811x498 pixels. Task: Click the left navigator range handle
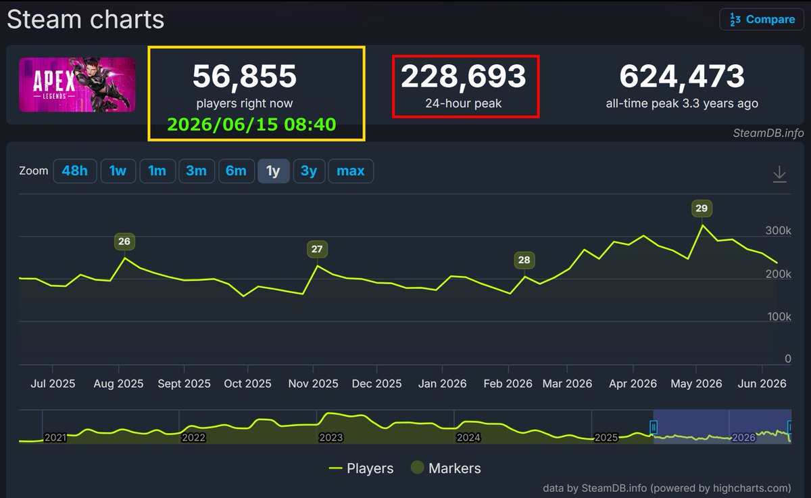tap(654, 427)
